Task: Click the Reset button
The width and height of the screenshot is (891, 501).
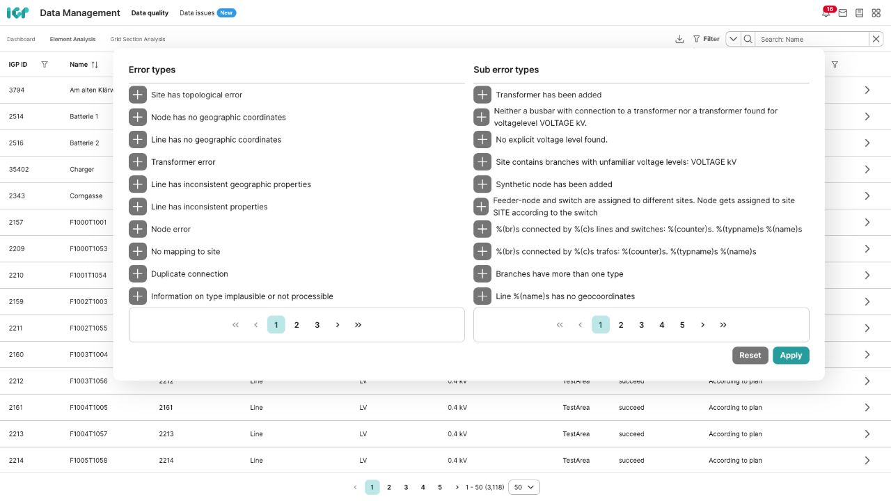Action: 750,356
